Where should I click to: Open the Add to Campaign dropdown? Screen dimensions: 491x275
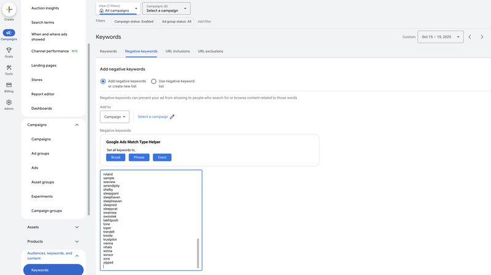pyautogui.click(x=115, y=117)
